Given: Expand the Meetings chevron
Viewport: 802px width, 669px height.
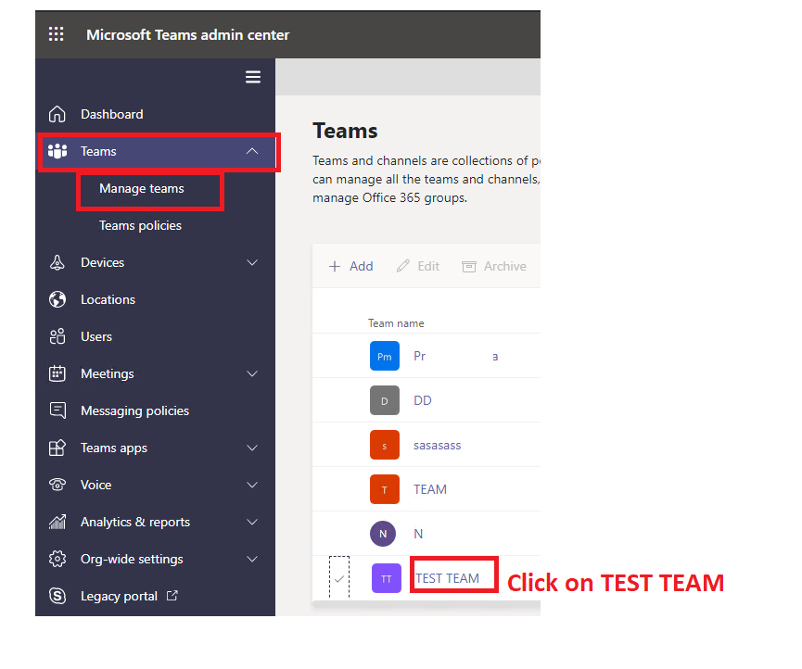Looking at the screenshot, I should tap(252, 373).
